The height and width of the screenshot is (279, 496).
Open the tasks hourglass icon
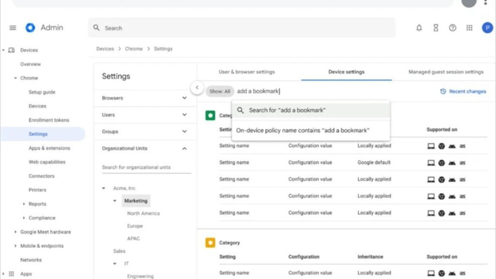click(436, 28)
